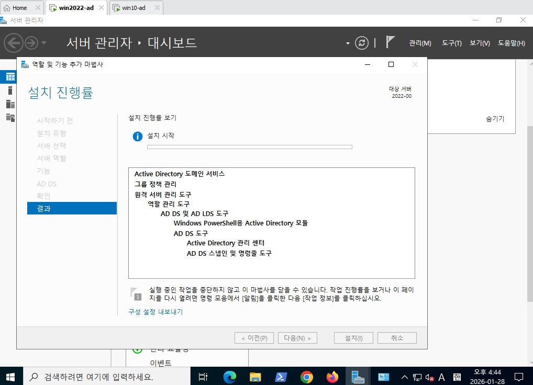Click Server Manager taskbar icon
The image size is (533, 385).
(358, 377)
